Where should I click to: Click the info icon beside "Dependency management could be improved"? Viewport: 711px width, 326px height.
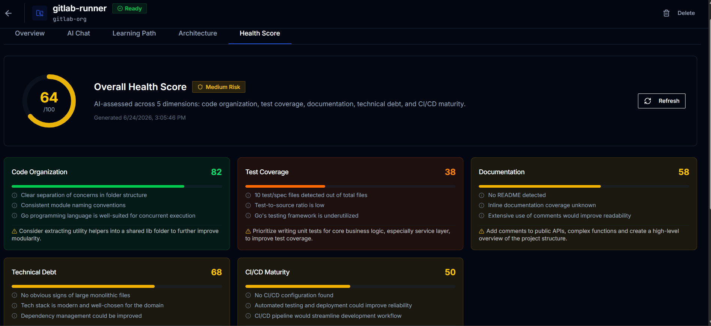(x=15, y=316)
